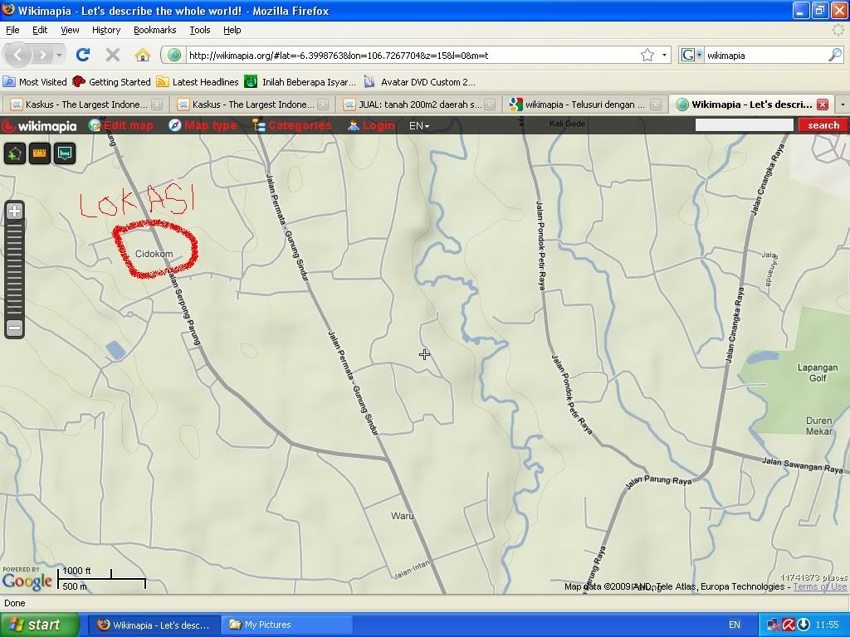The width and height of the screenshot is (850, 637).
Task: Close the Google wikimapia search tab
Action: pos(656,105)
